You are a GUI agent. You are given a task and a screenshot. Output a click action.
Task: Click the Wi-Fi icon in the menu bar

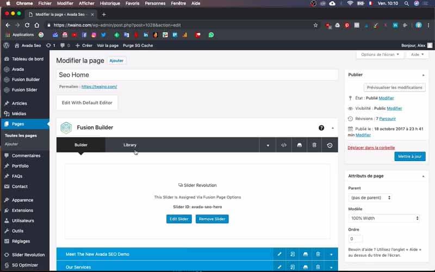350,3
